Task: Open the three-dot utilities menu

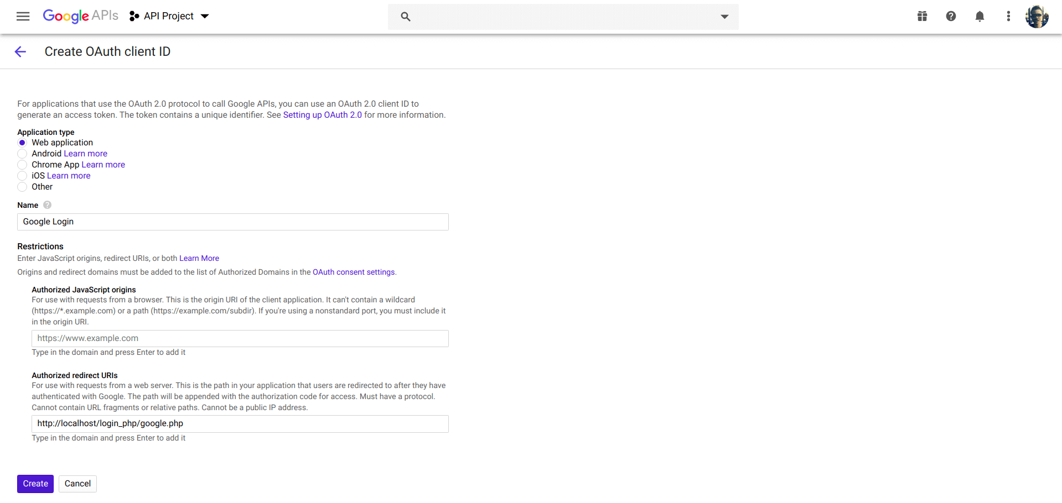Action: 1008,17
